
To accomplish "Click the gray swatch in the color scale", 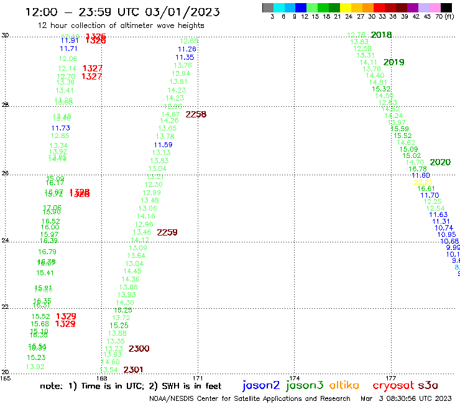I will [x=268, y=7].
